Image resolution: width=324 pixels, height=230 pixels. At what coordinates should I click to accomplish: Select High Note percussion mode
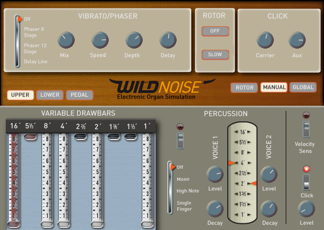click(188, 191)
